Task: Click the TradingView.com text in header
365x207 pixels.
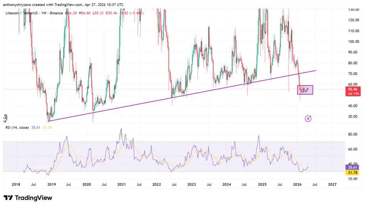Action: (69, 5)
